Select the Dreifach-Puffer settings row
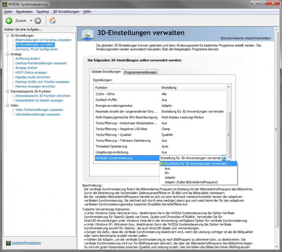This screenshot has height=252, width=282. click(x=160, y=100)
